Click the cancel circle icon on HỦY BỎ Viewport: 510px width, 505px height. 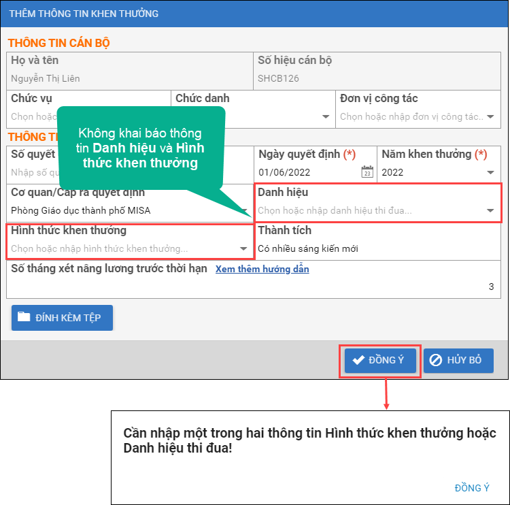point(436,360)
